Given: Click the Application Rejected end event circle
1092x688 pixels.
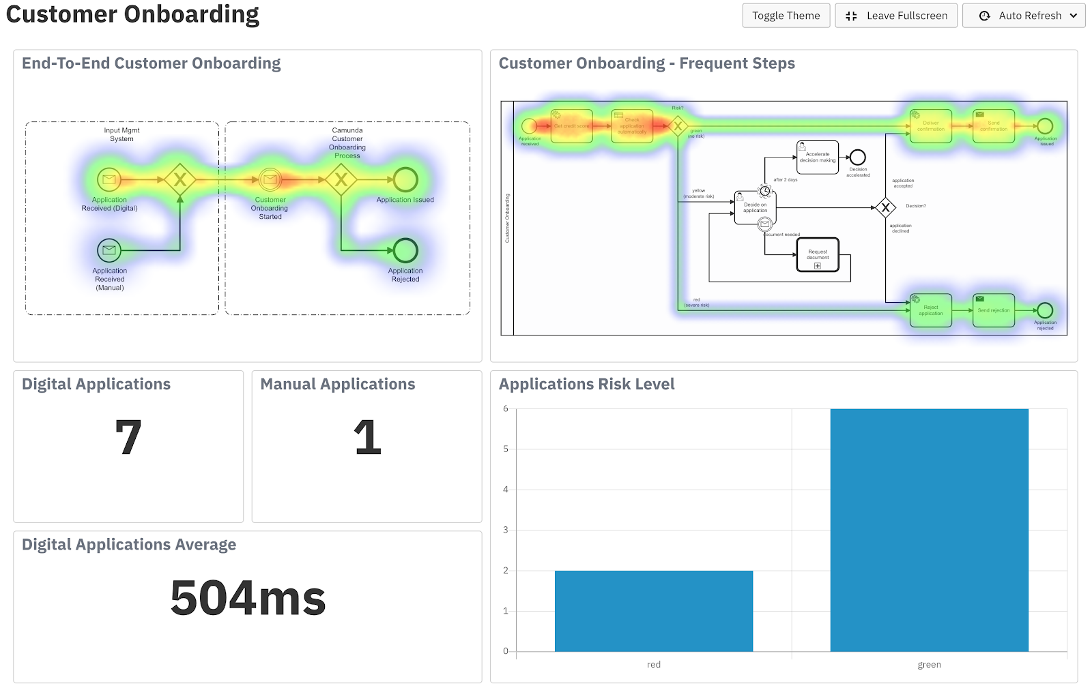Looking at the screenshot, I should pos(405,250).
